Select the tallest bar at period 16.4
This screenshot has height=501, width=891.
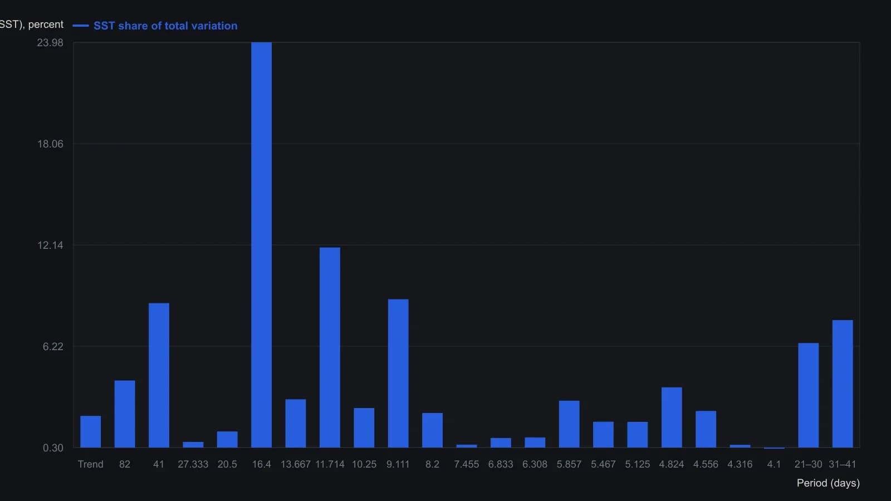click(x=261, y=245)
